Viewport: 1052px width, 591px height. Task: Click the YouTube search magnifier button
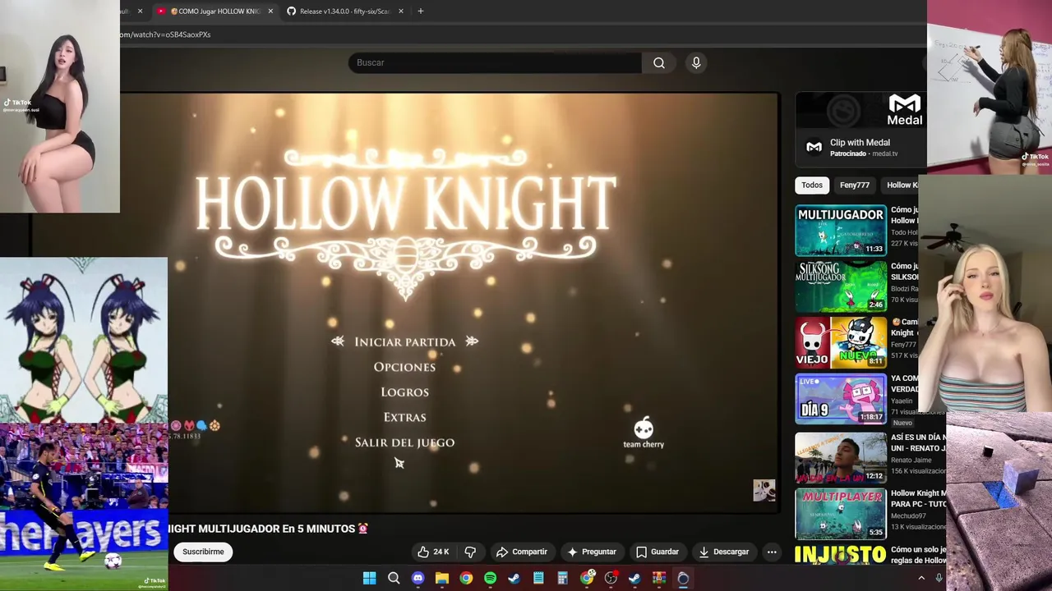[659, 62]
